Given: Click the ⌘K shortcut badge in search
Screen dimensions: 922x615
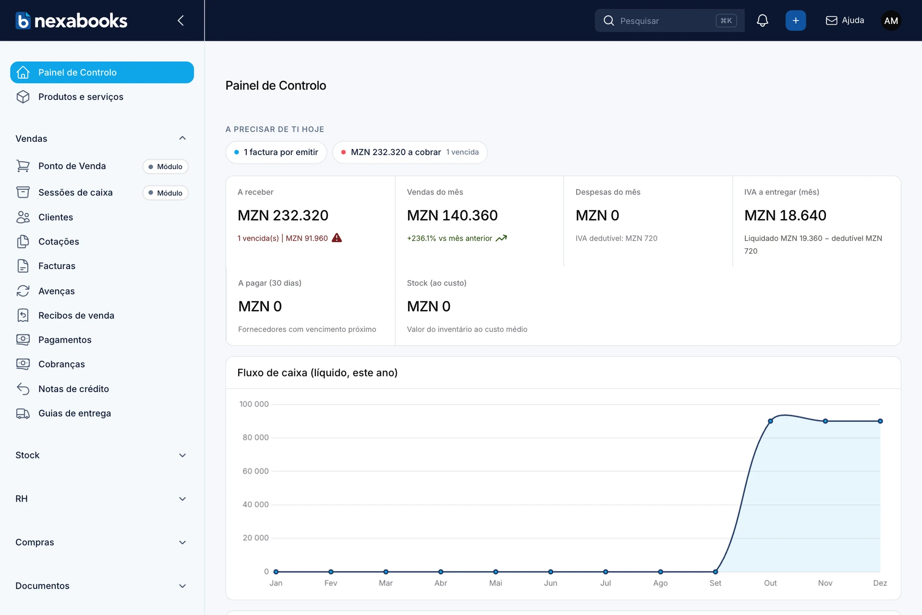Looking at the screenshot, I should coord(726,21).
